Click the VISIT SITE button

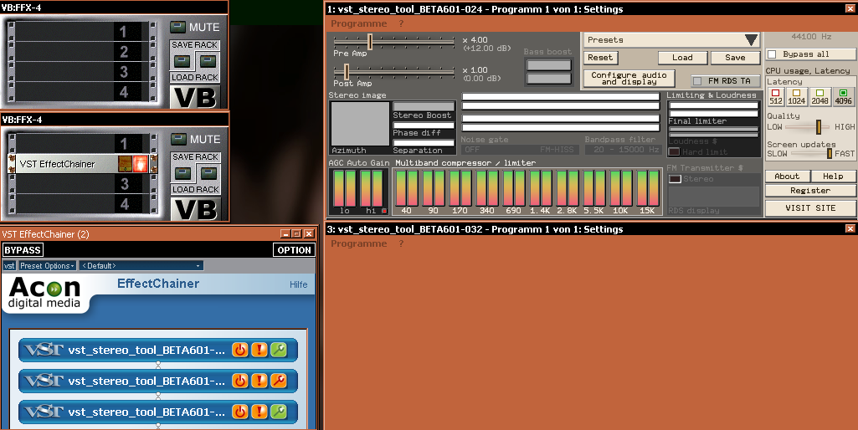coord(810,207)
